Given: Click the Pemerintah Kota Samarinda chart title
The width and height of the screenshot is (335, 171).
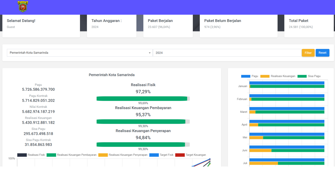Looking at the screenshot, I should [111, 75].
